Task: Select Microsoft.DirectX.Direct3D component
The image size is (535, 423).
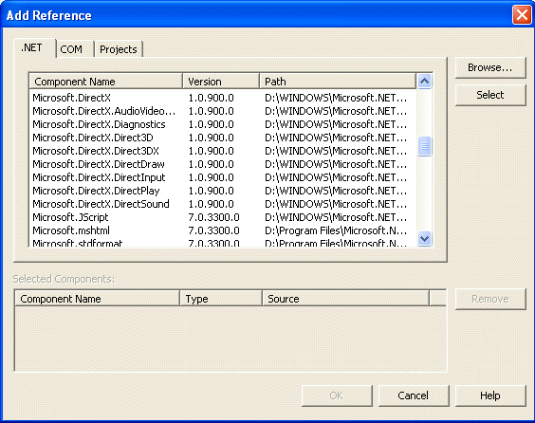Action: (223, 138)
